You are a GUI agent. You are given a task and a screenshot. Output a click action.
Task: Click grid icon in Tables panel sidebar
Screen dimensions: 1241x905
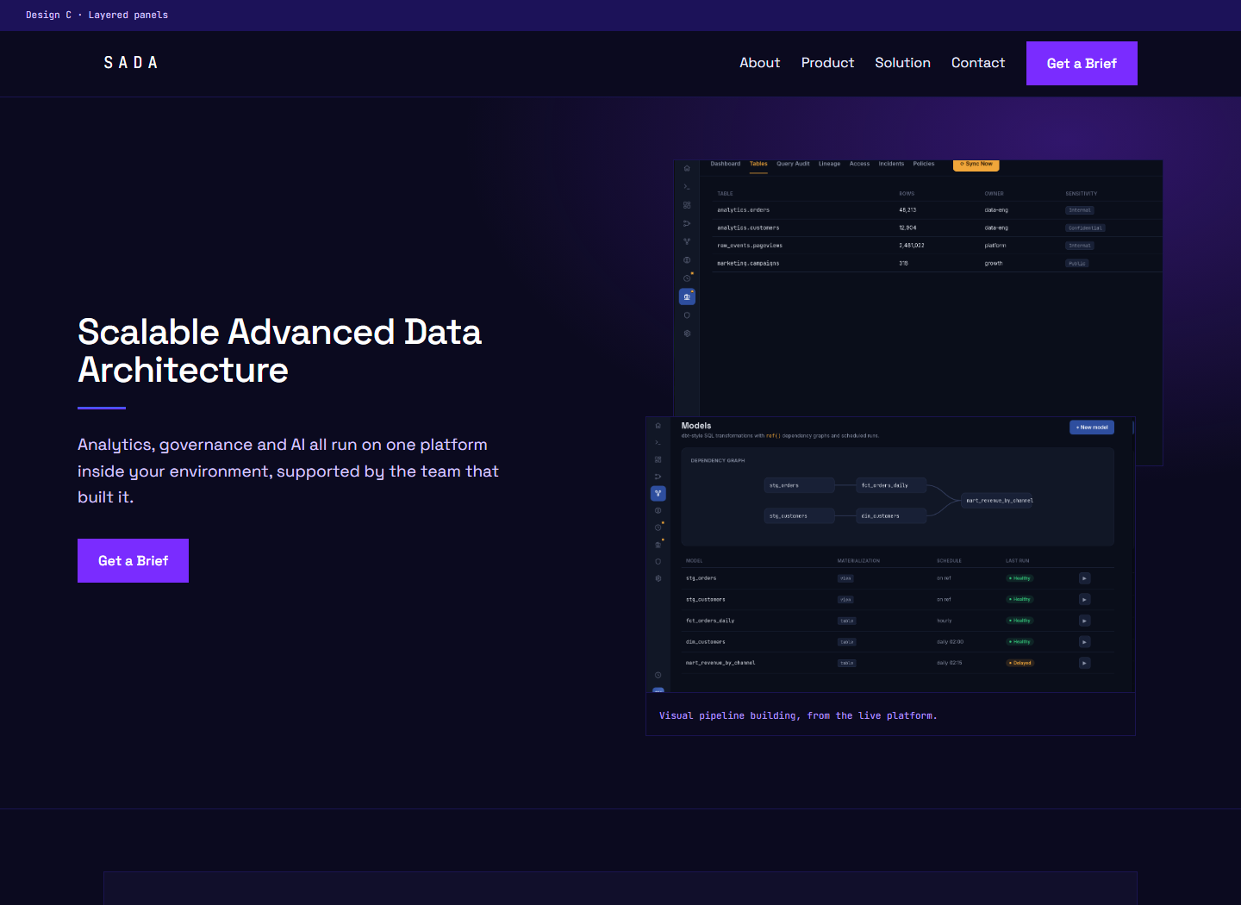(687, 205)
